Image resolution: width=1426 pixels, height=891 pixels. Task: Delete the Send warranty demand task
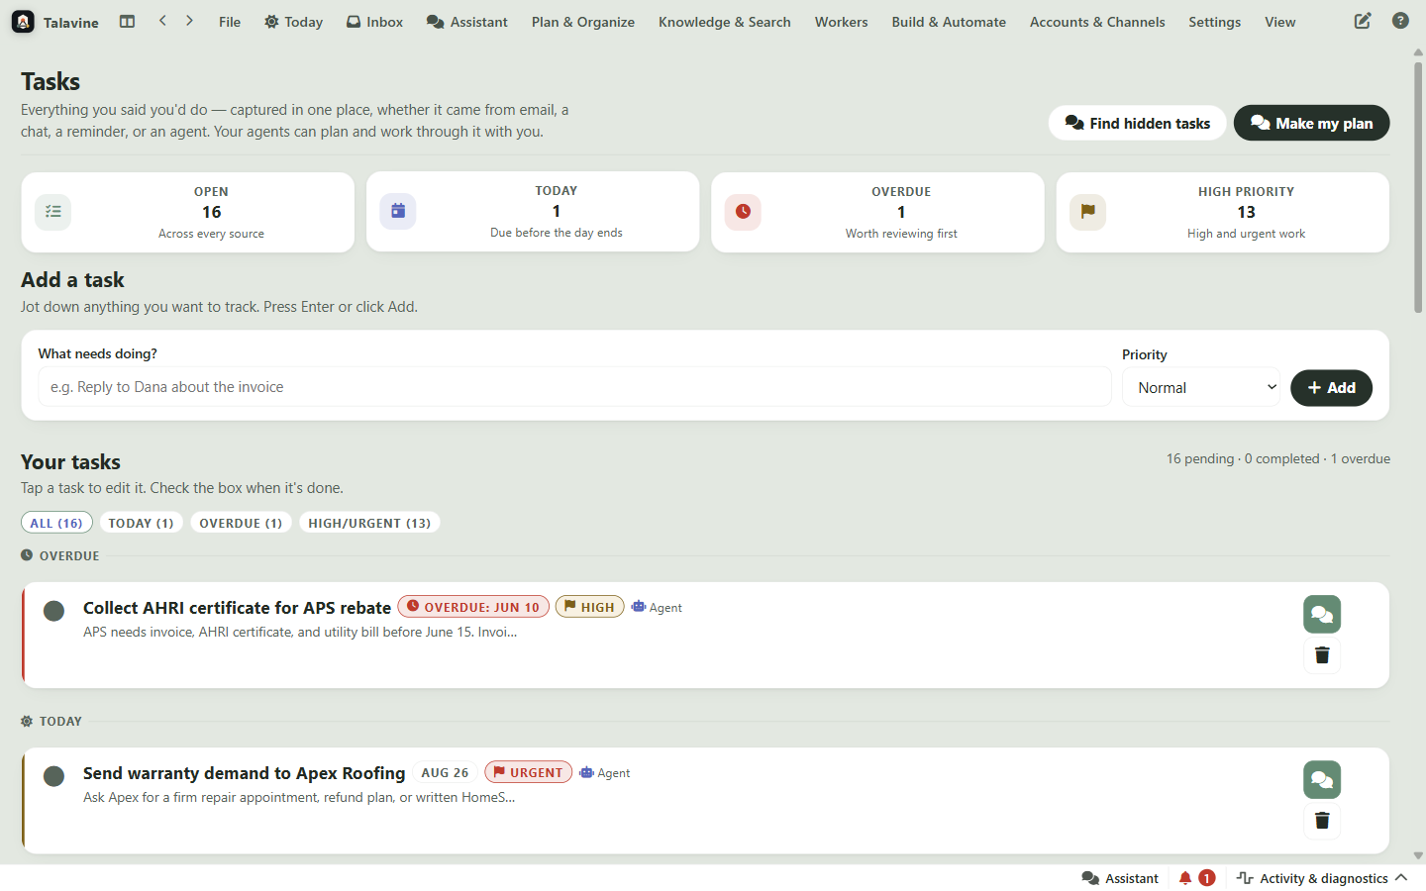(x=1322, y=821)
